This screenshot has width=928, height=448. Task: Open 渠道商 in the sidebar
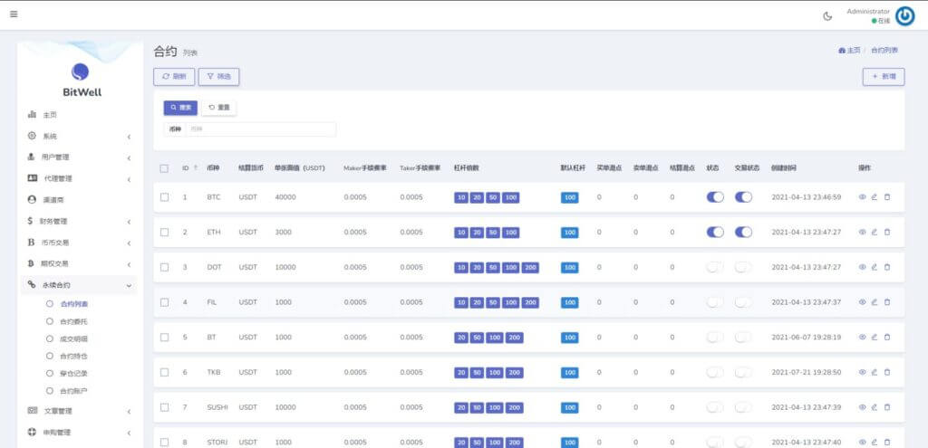click(79, 200)
